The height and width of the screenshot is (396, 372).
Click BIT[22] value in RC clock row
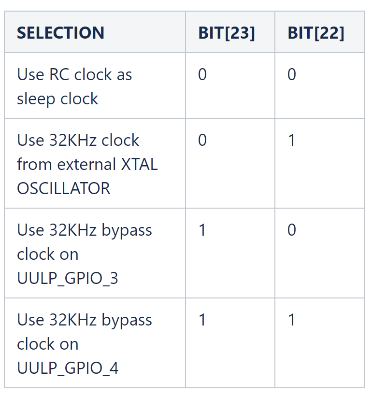click(x=292, y=75)
